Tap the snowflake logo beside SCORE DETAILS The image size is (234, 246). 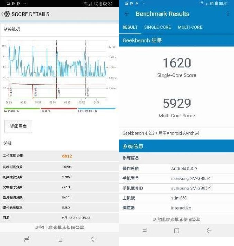[x=7, y=14]
